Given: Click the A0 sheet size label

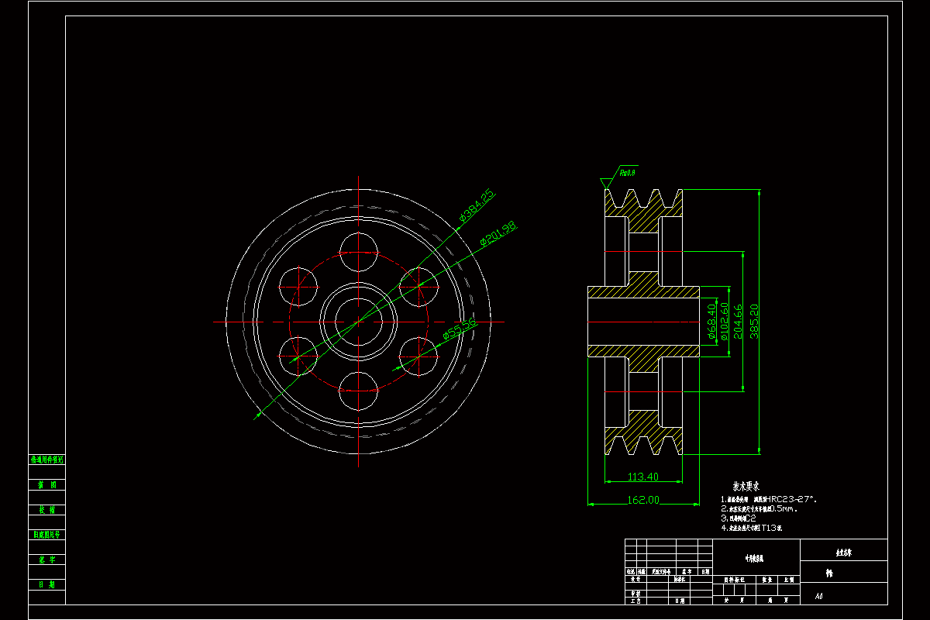Looking at the screenshot, I should click(x=819, y=597).
